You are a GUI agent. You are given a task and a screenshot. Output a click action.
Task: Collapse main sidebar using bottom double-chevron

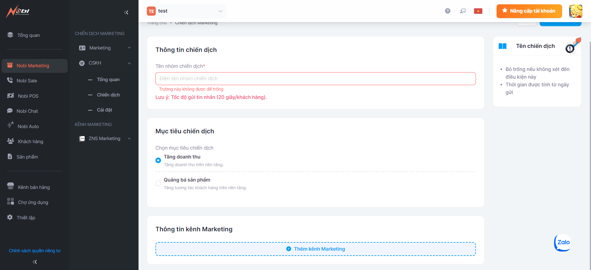click(35, 262)
